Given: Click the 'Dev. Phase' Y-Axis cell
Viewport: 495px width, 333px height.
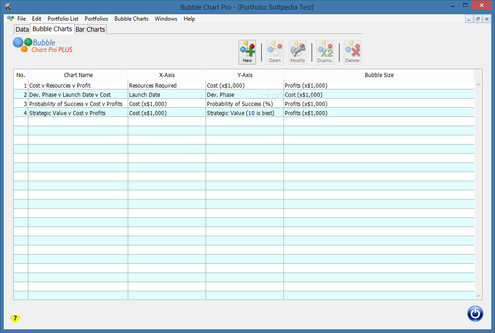Looking at the screenshot, I should [245, 94].
